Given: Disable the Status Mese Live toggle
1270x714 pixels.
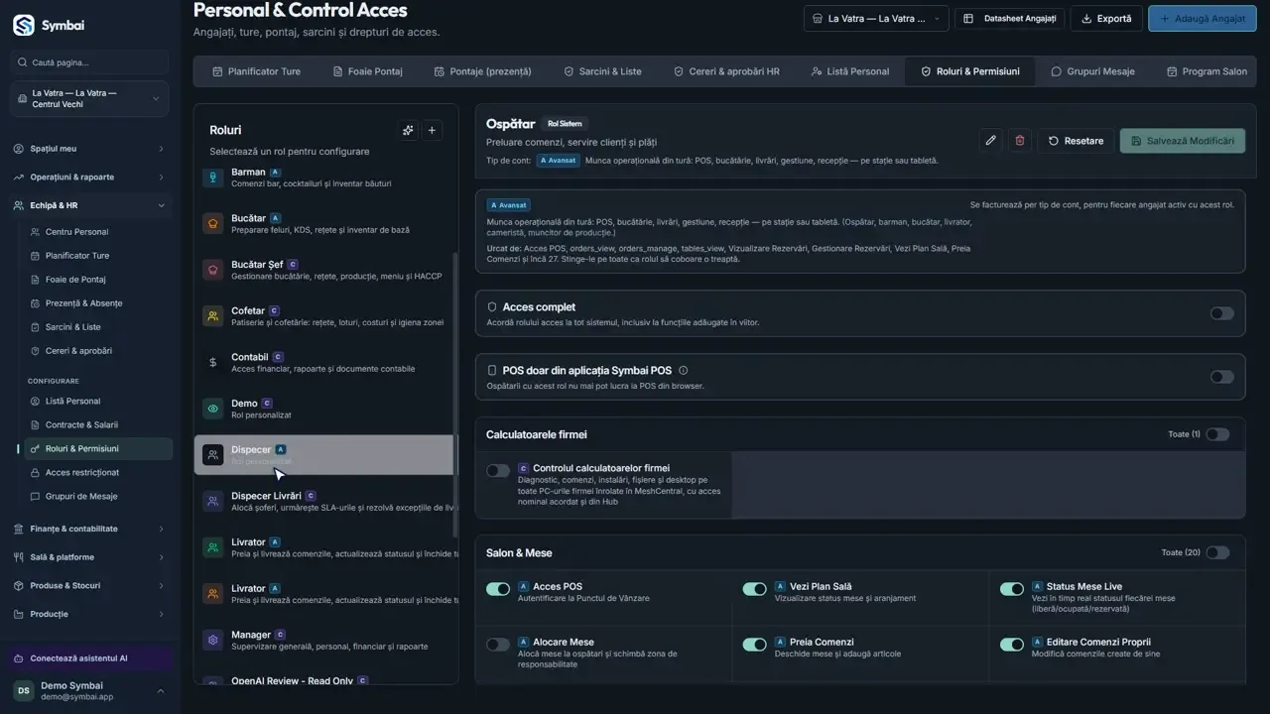Looking at the screenshot, I should (1012, 589).
